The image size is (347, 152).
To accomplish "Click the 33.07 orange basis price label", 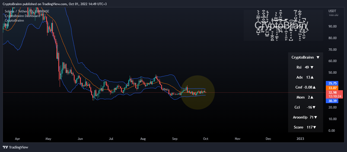I will pos(333,88).
